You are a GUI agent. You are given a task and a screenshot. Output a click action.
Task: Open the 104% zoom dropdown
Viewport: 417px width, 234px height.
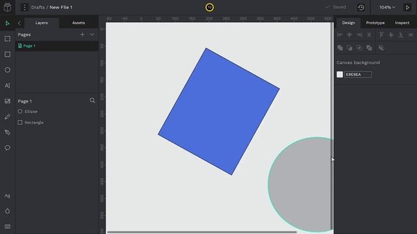tap(387, 7)
